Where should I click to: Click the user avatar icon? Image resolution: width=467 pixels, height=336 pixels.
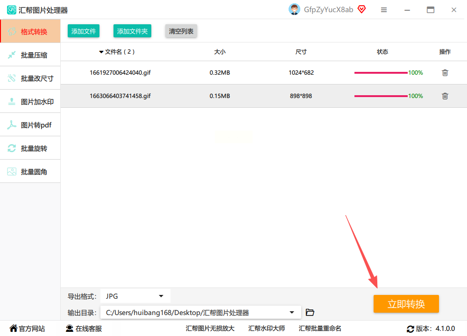[294, 9]
